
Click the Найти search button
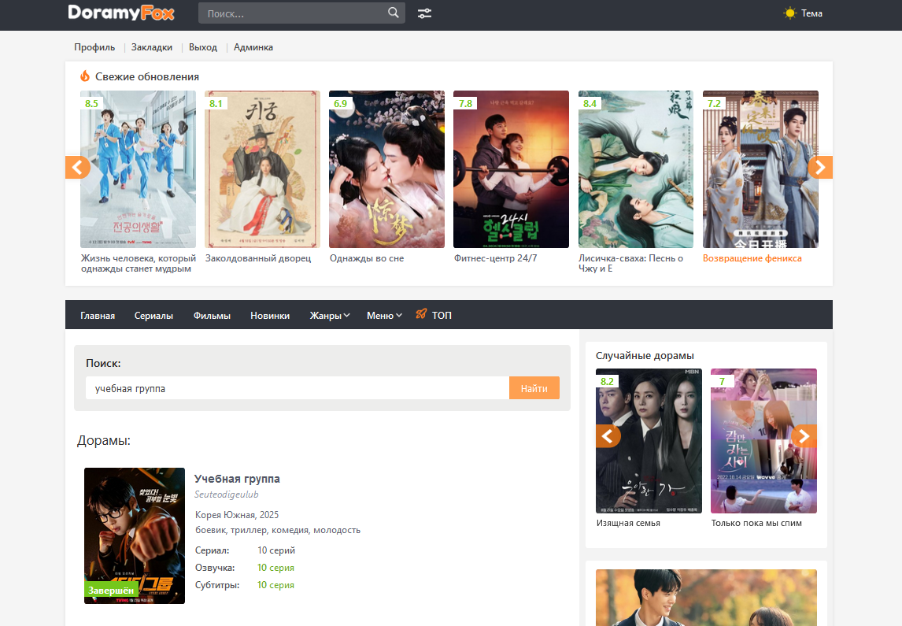click(x=534, y=388)
